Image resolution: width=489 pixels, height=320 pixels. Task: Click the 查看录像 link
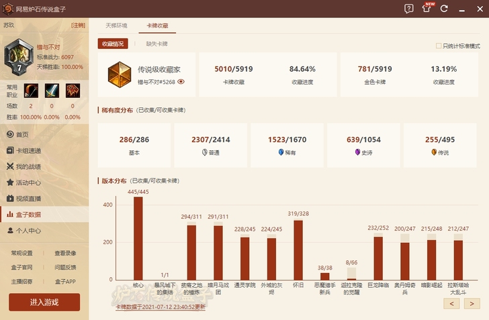[x=65, y=253]
